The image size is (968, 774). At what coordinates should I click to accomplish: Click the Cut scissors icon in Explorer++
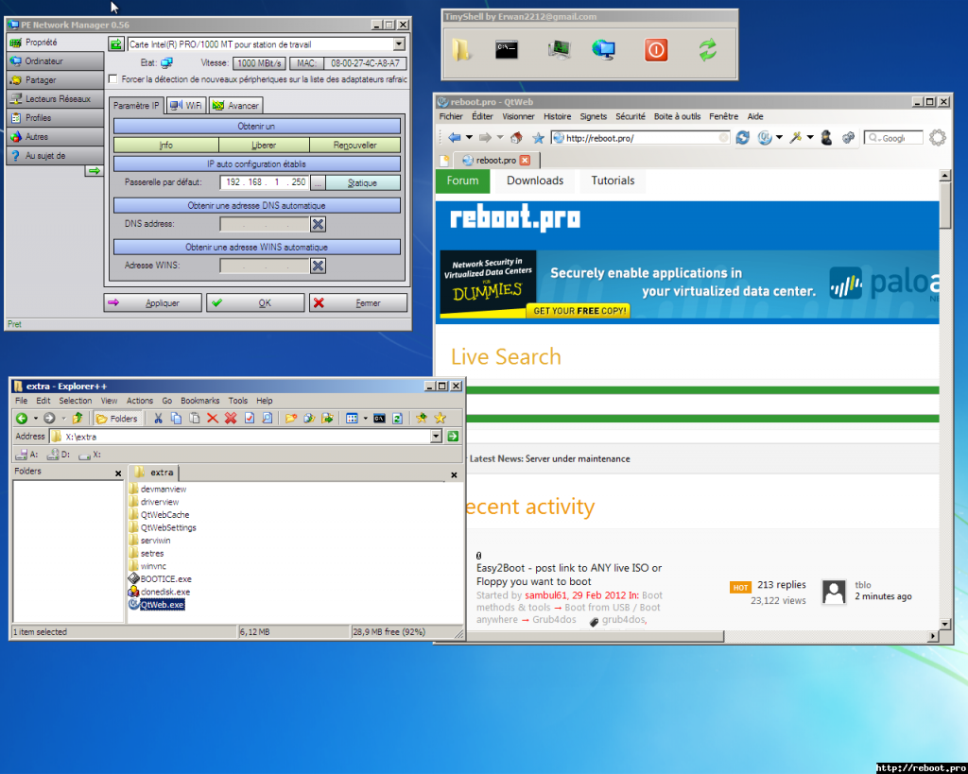pyautogui.click(x=159, y=418)
